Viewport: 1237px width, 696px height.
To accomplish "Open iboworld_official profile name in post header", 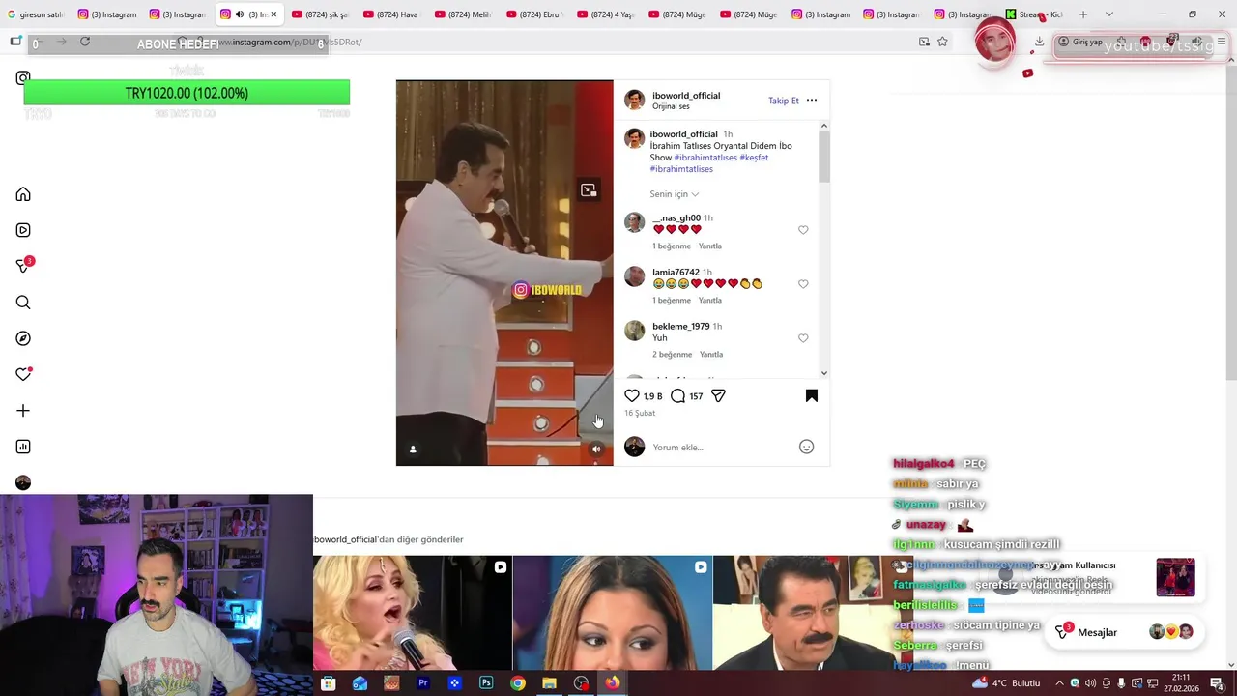I will (x=686, y=96).
